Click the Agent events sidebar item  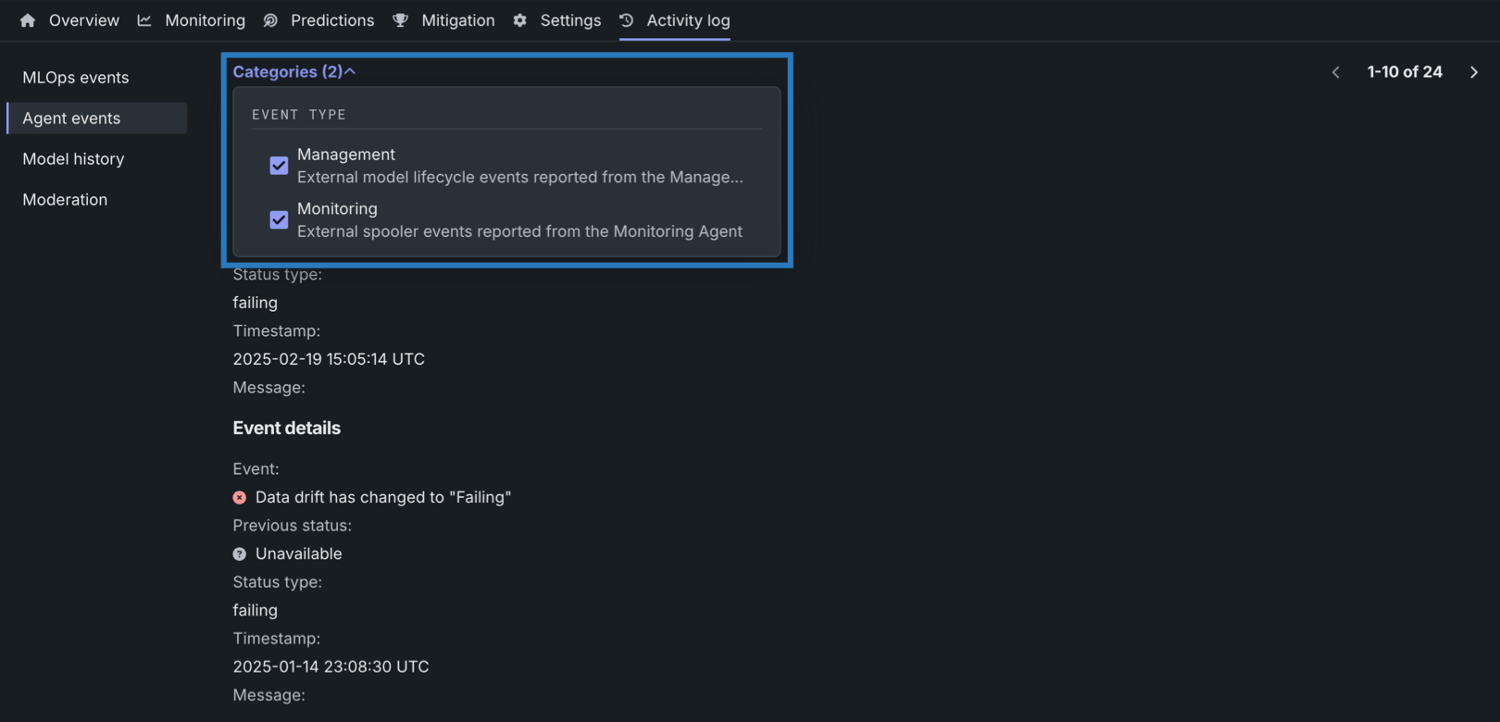coord(71,118)
